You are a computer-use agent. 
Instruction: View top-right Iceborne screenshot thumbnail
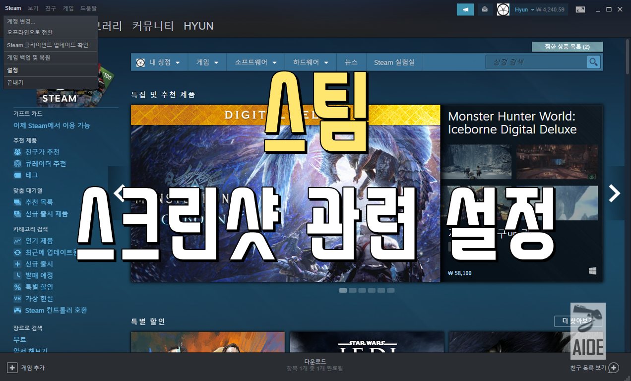click(557, 162)
